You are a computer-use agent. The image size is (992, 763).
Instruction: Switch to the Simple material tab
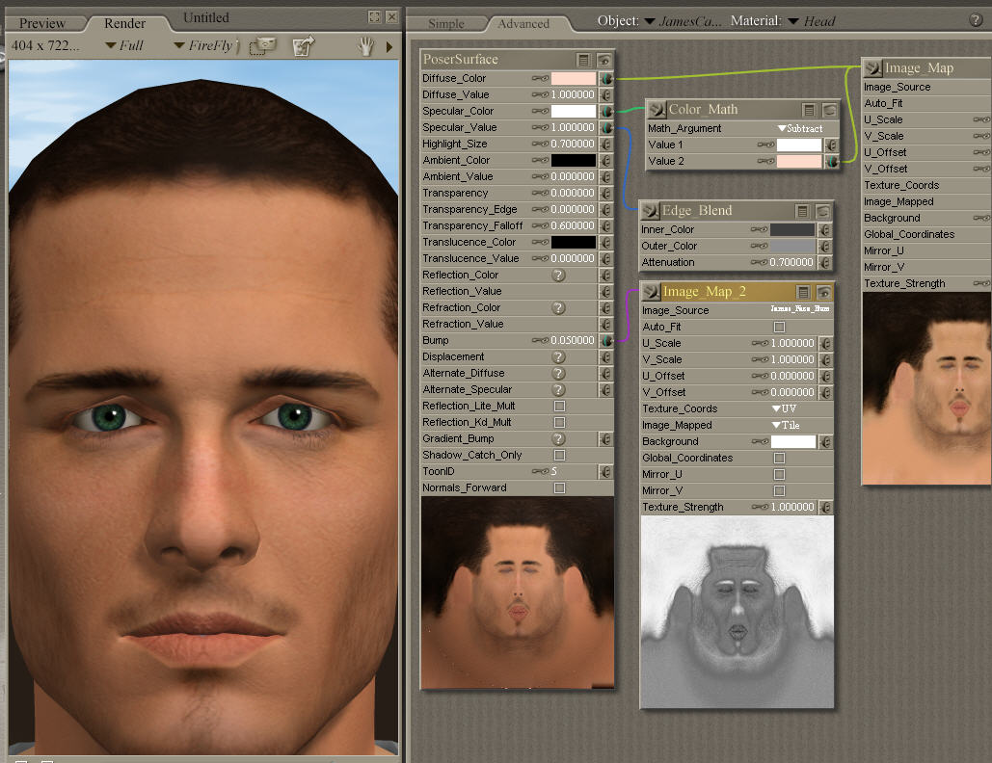click(445, 23)
